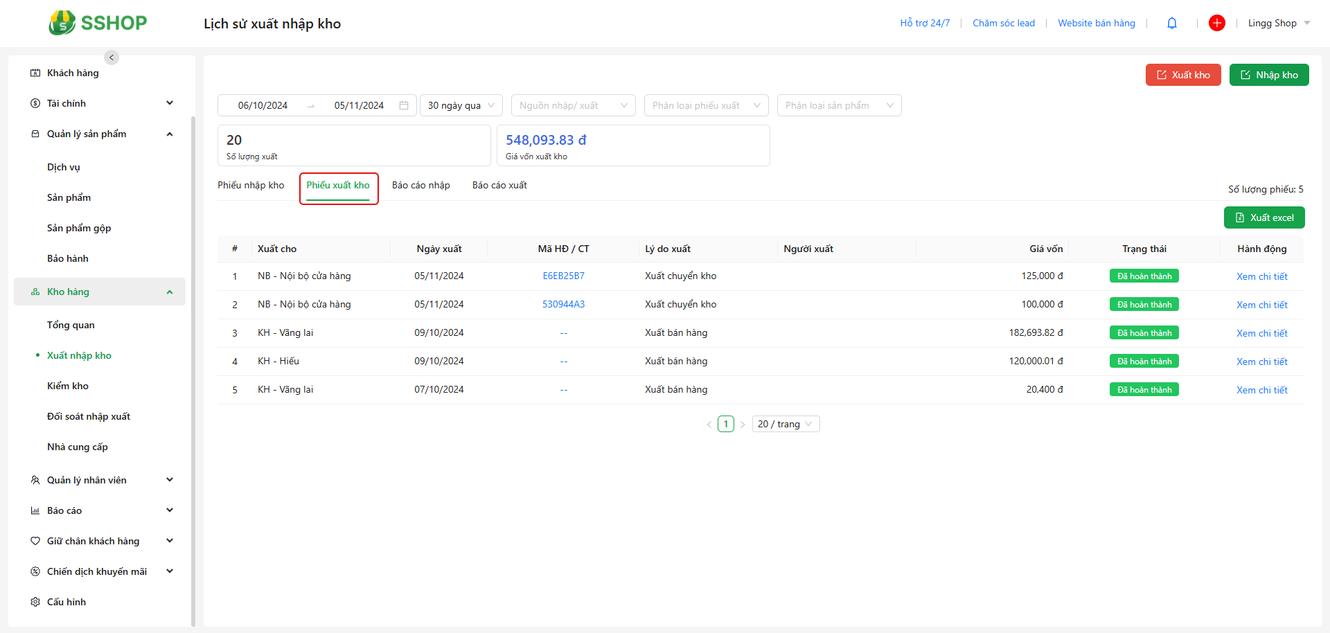Open the 30 ngày qua dropdown
Screen dimensions: 1330x633
461,105
